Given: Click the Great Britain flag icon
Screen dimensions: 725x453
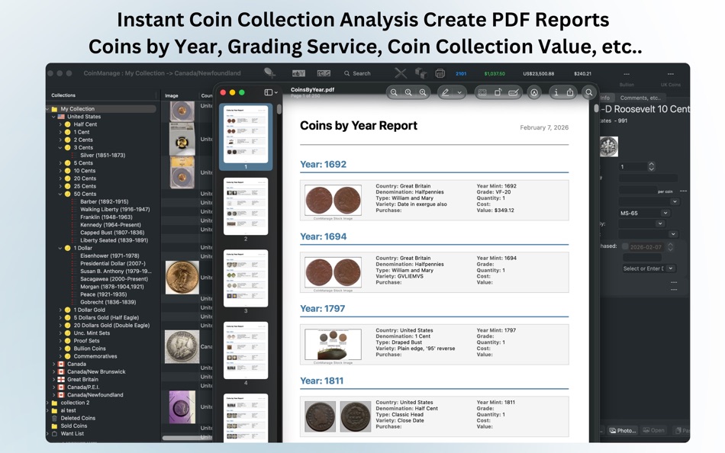Looking at the screenshot, I should tap(61, 379).
